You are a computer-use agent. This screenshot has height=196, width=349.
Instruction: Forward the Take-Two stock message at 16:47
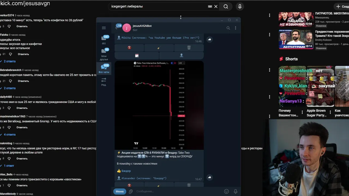pos(209,177)
